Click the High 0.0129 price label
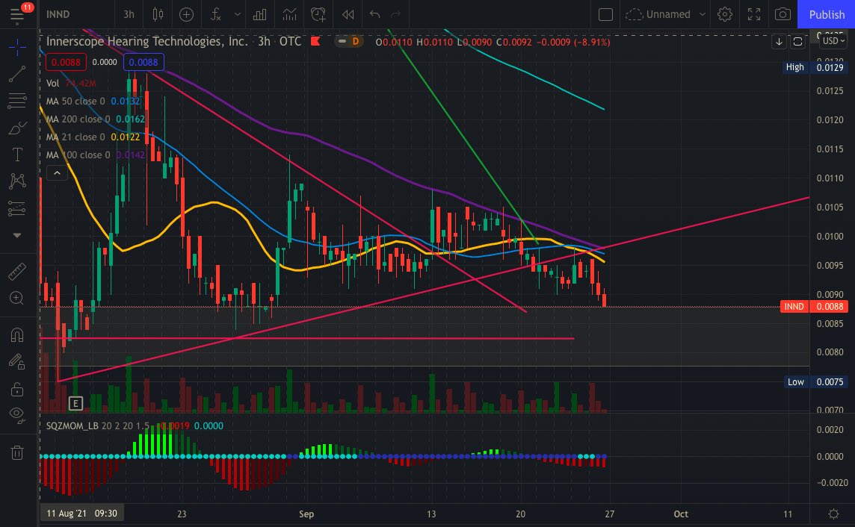 [x=814, y=67]
